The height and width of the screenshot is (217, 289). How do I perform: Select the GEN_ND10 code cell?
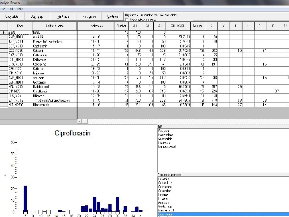[20, 82]
